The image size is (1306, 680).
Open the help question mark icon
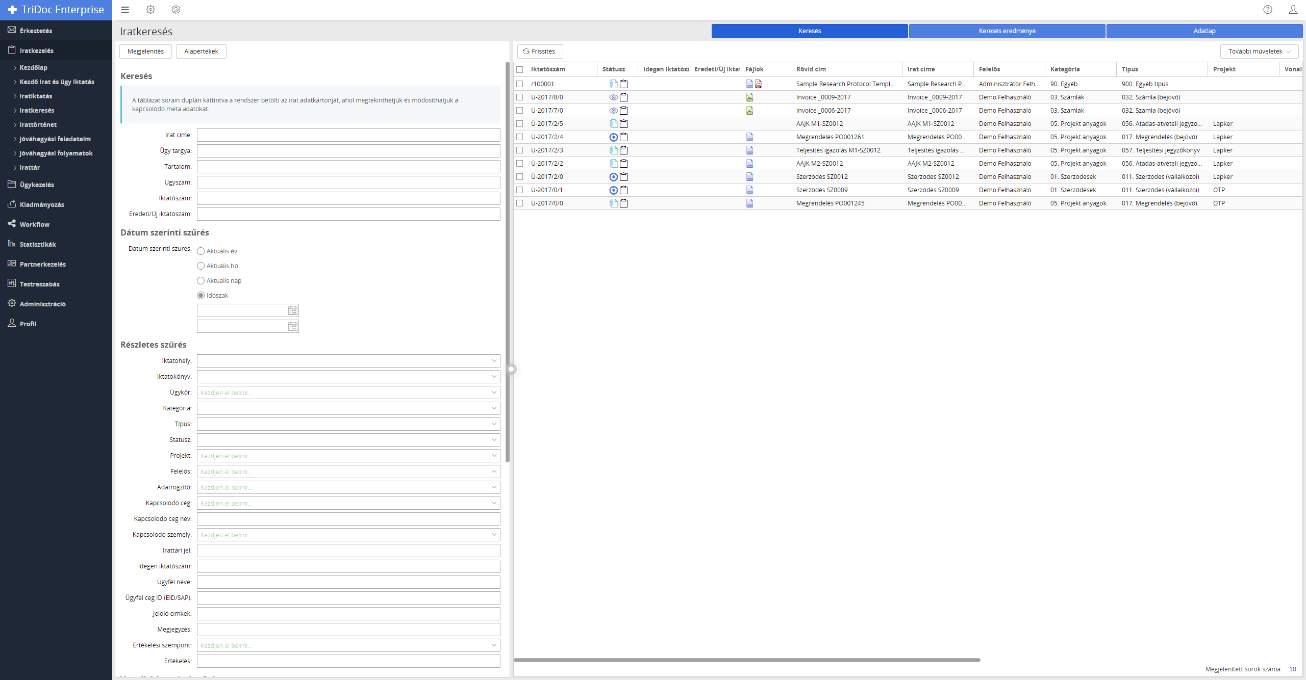(x=1268, y=10)
